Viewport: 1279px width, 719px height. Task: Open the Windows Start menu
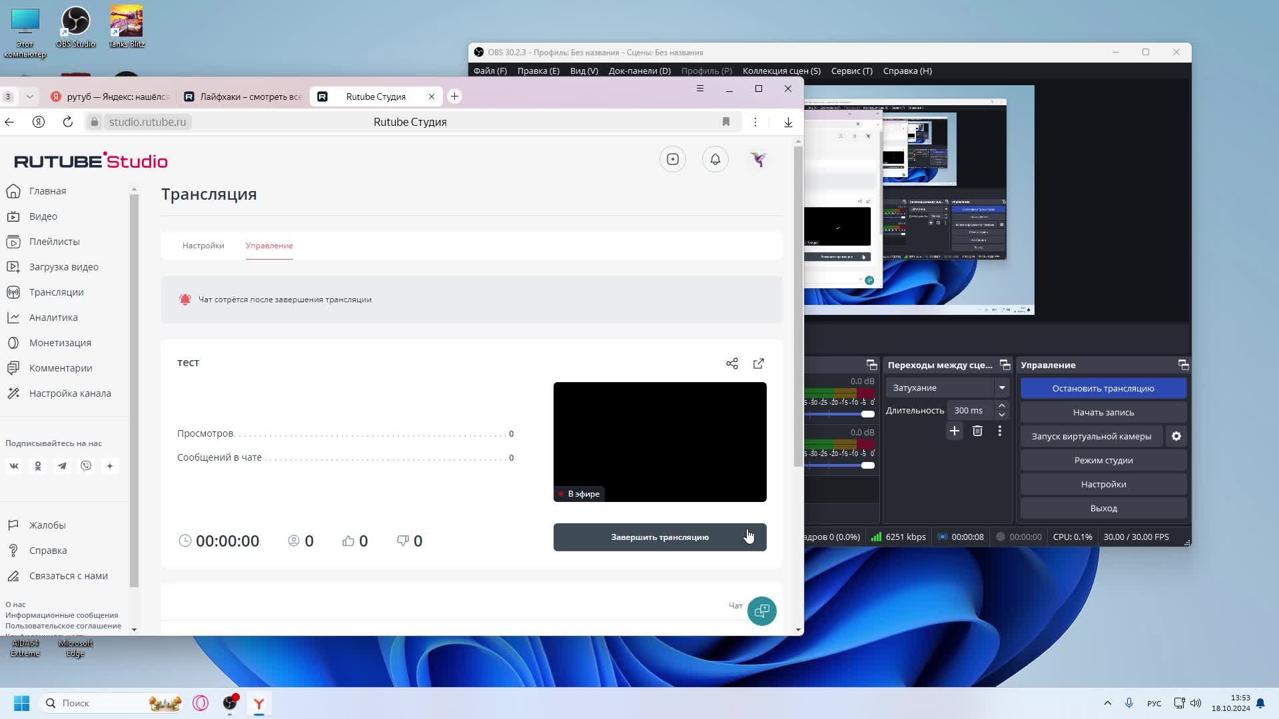tap(21, 703)
